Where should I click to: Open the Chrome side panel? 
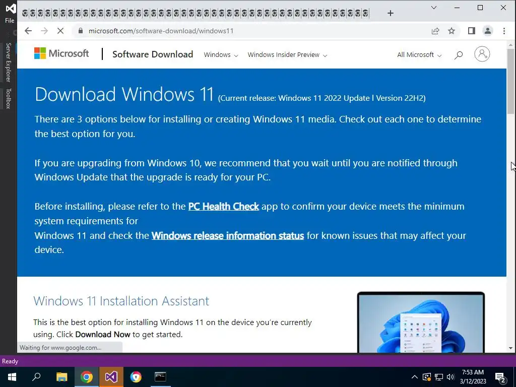[472, 31]
